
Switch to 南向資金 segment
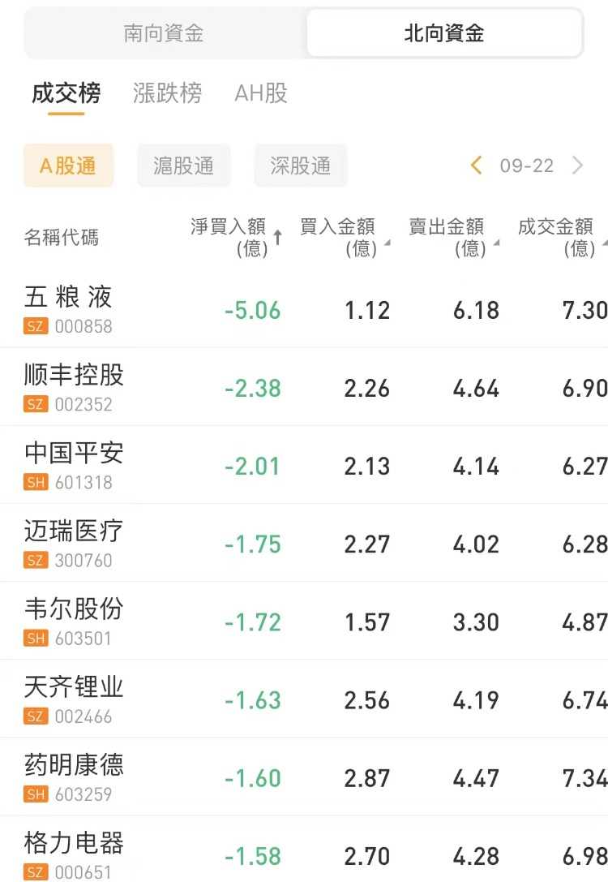164,33
